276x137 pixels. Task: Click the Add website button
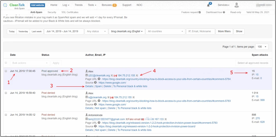(38, 5)
